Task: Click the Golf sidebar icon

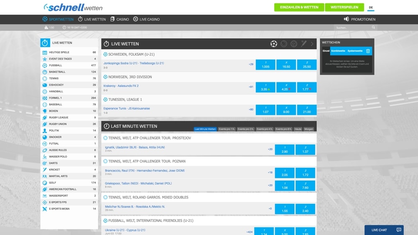Action: tap(45, 183)
